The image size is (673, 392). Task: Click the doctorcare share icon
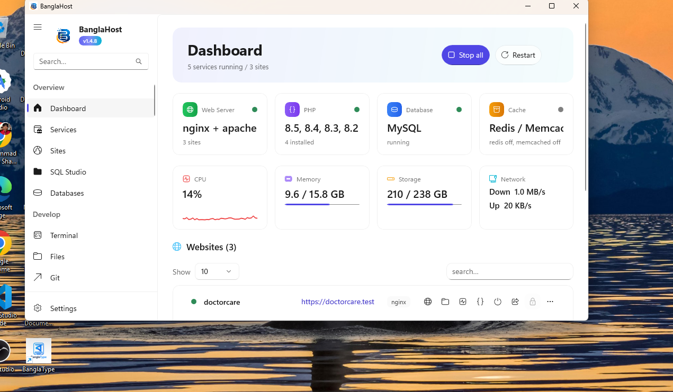(515, 302)
